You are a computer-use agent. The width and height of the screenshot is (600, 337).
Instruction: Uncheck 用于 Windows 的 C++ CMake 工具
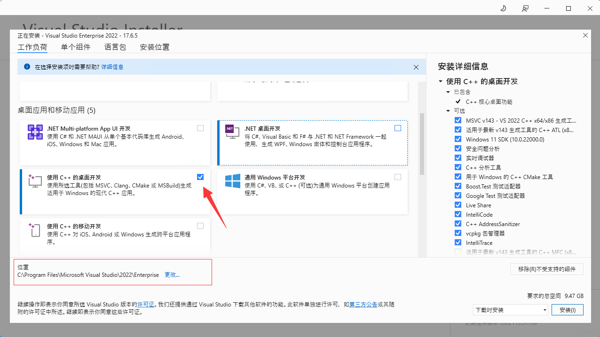tap(458, 177)
